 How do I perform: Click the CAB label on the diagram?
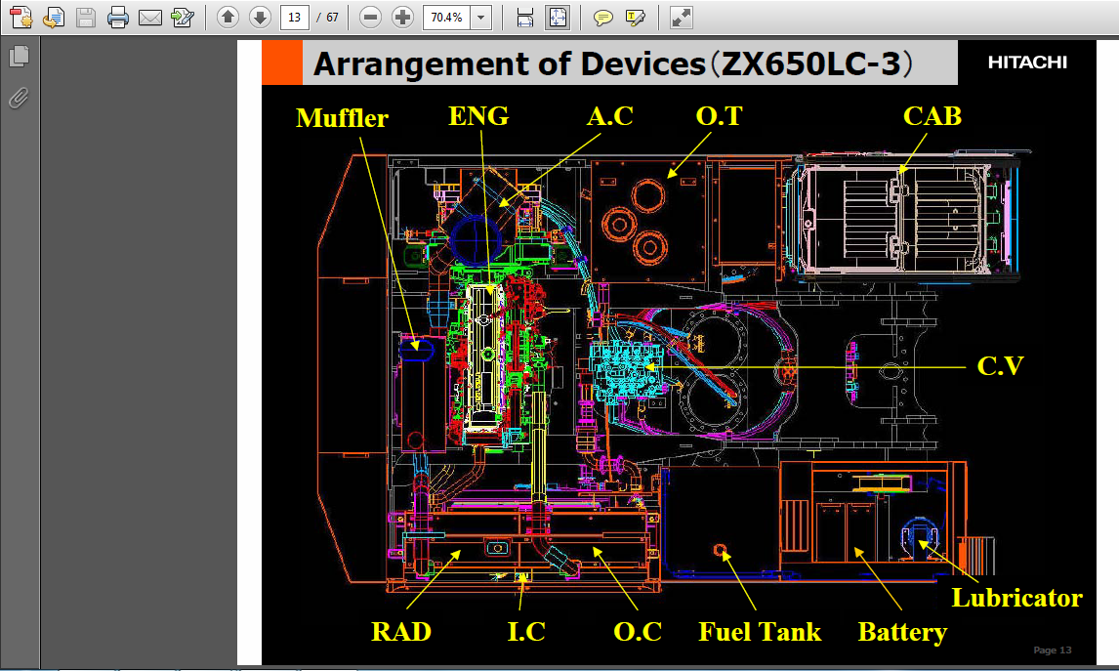click(x=932, y=115)
